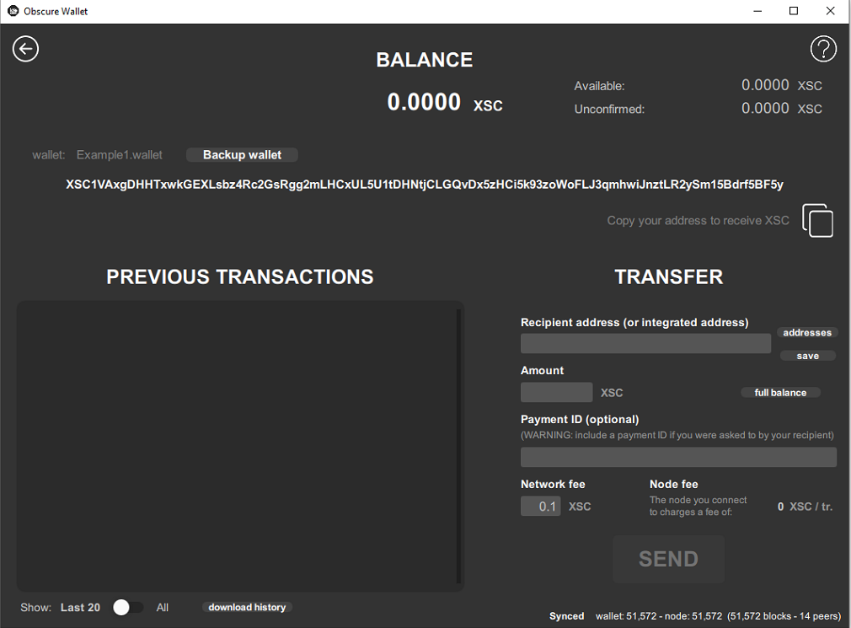851x628 pixels.
Task: Click the wallet address text
Action: (x=425, y=184)
